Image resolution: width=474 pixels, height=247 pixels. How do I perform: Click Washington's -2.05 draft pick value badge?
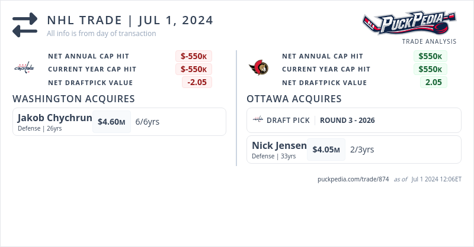pos(197,82)
